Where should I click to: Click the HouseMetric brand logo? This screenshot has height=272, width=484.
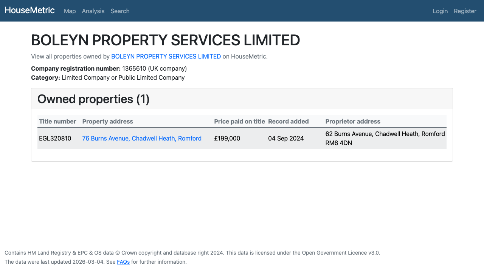click(29, 10)
